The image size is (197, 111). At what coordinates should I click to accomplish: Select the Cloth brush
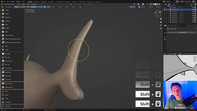[12, 25]
